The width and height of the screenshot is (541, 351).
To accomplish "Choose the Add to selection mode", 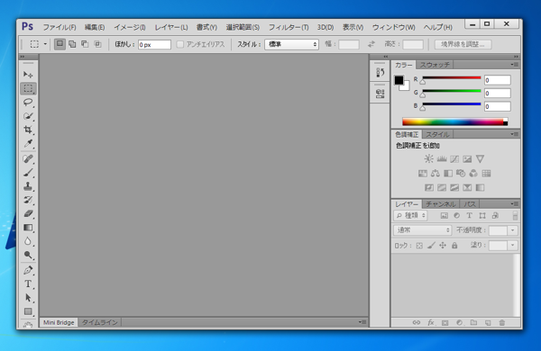I will tap(72, 44).
